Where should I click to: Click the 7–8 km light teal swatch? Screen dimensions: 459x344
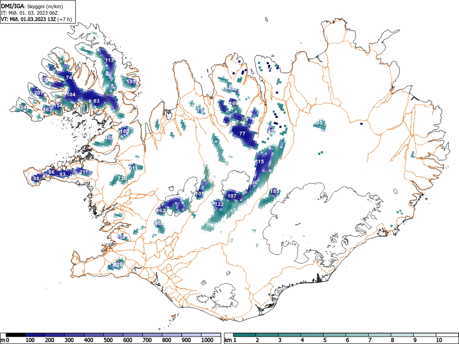pos(380,335)
